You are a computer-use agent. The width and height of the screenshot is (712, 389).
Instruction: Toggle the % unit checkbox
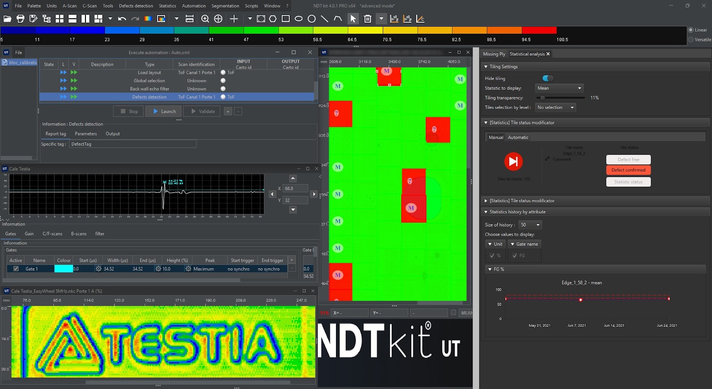pos(492,256)
